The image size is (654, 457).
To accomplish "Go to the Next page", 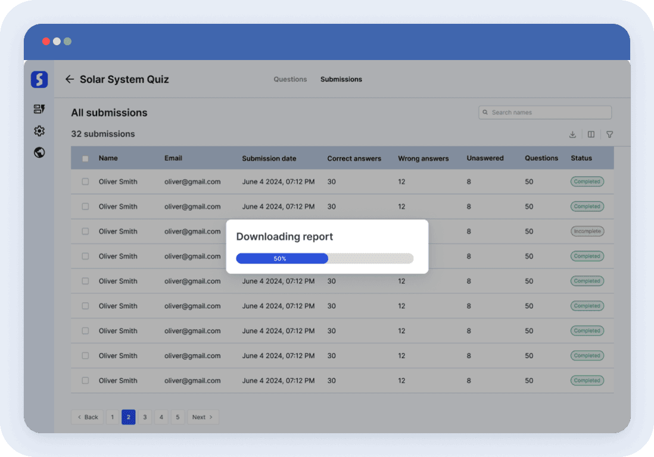I will pos(203,417).
